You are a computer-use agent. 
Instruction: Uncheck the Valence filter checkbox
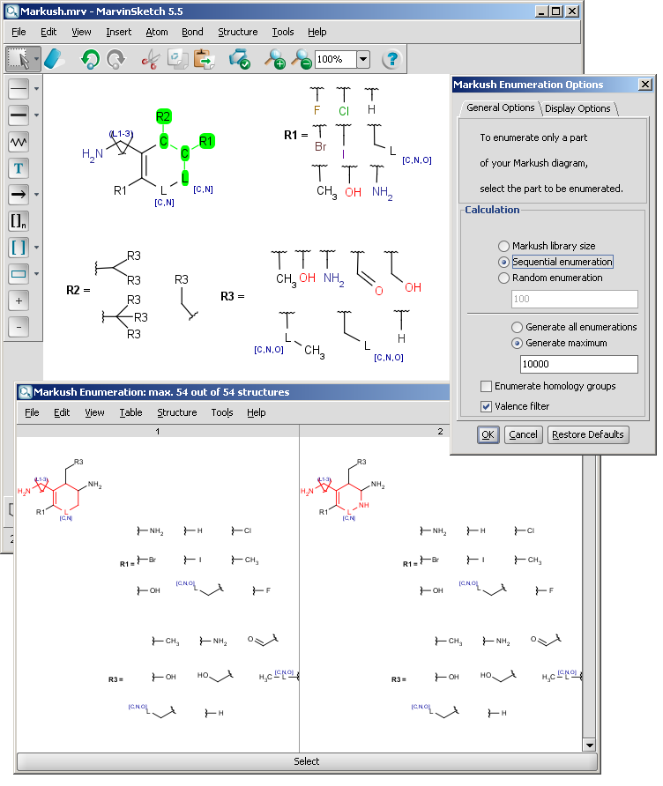(487, 406)
